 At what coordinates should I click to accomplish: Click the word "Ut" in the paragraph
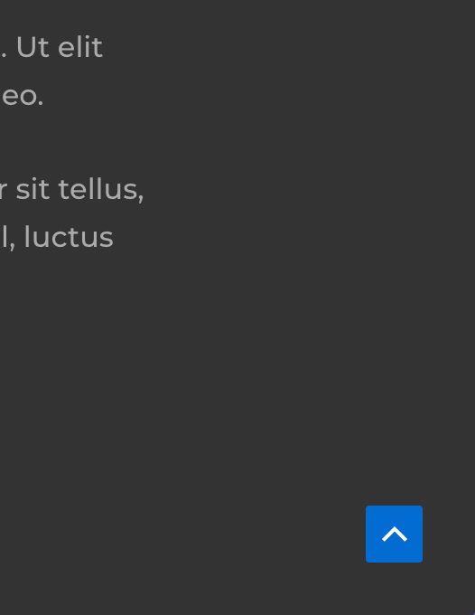[34, 47]
